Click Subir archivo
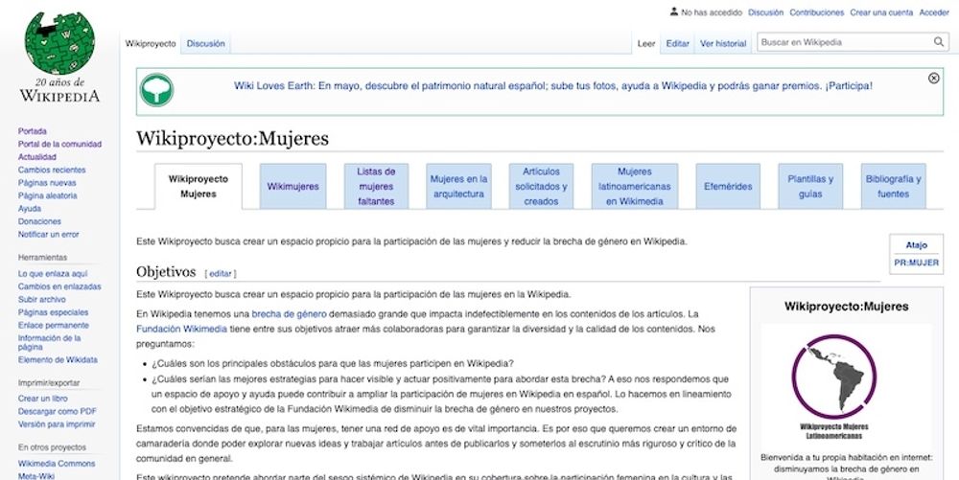This screenshot has height=480, width=959. [41, 299]
